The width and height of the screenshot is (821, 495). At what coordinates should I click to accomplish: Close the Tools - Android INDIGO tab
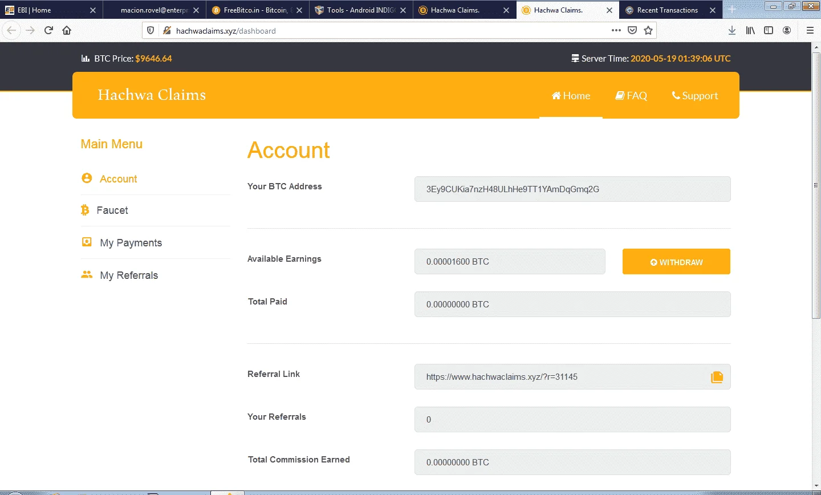pyautogui.click(x=403, y=10)
